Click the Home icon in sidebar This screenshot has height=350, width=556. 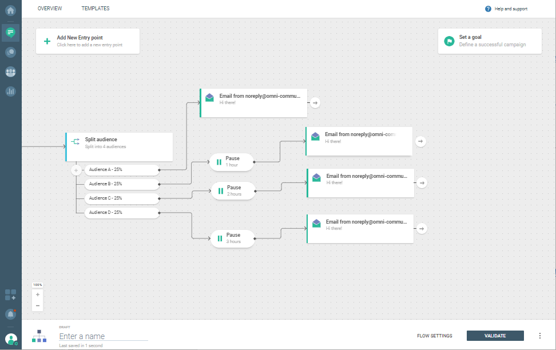10,10
